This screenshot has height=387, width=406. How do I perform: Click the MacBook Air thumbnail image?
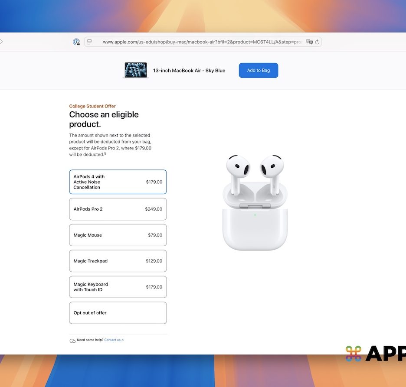[136, 70]
